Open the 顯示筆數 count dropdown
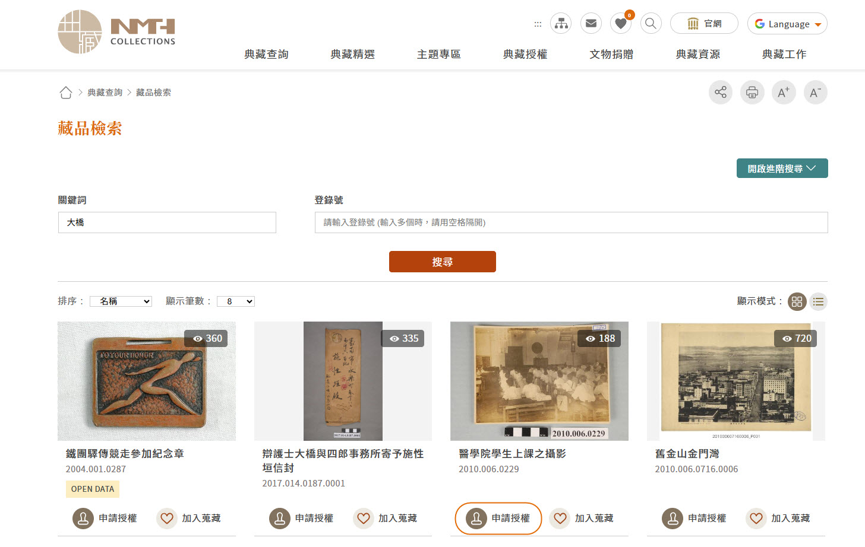 click(x=236, y=301)
